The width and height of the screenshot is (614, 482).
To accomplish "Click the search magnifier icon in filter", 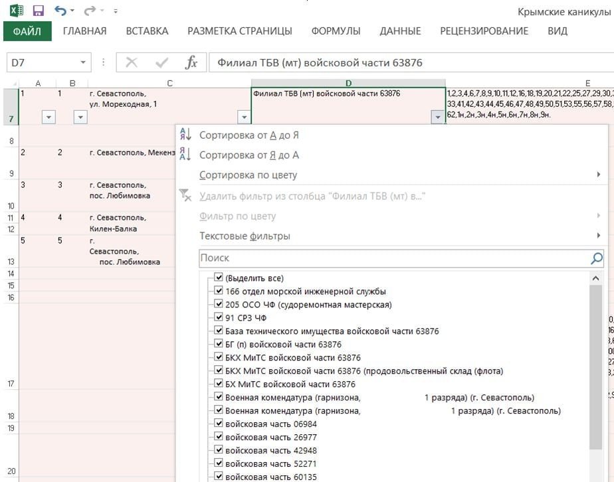I will (x=596, y=258).
